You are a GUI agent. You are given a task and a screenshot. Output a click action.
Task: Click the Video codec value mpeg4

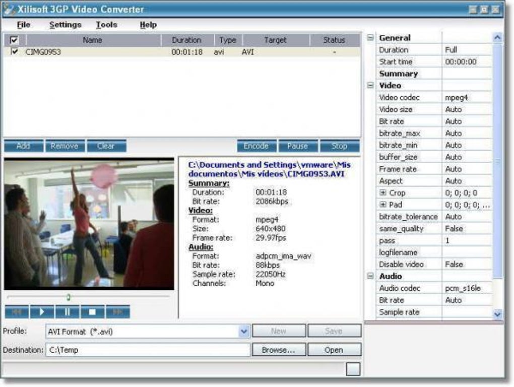point(467,97)
